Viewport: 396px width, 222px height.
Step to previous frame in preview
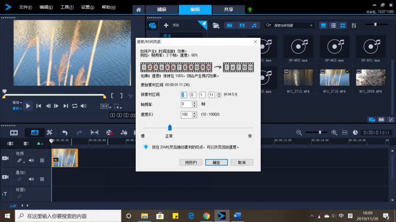click(48, 106)
